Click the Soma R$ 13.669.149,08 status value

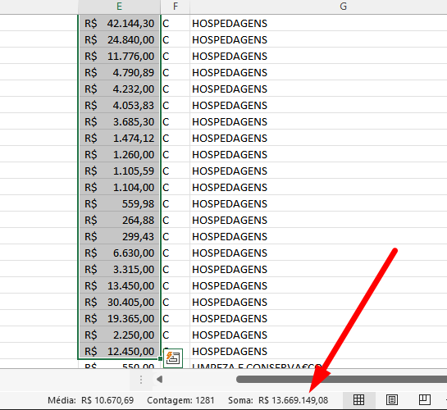pyautogui.click(x=278, y=400)
